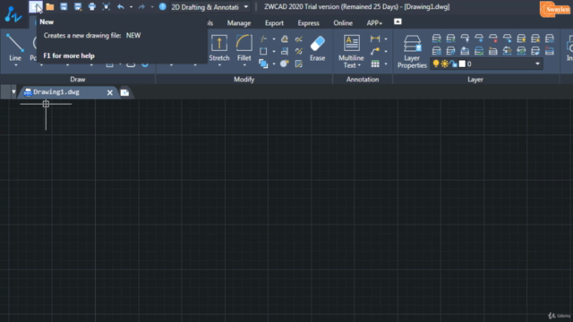Open the dropdown arrow beside the Copy icon
Screen dimensions: 573x322
[x=274, y=64]
